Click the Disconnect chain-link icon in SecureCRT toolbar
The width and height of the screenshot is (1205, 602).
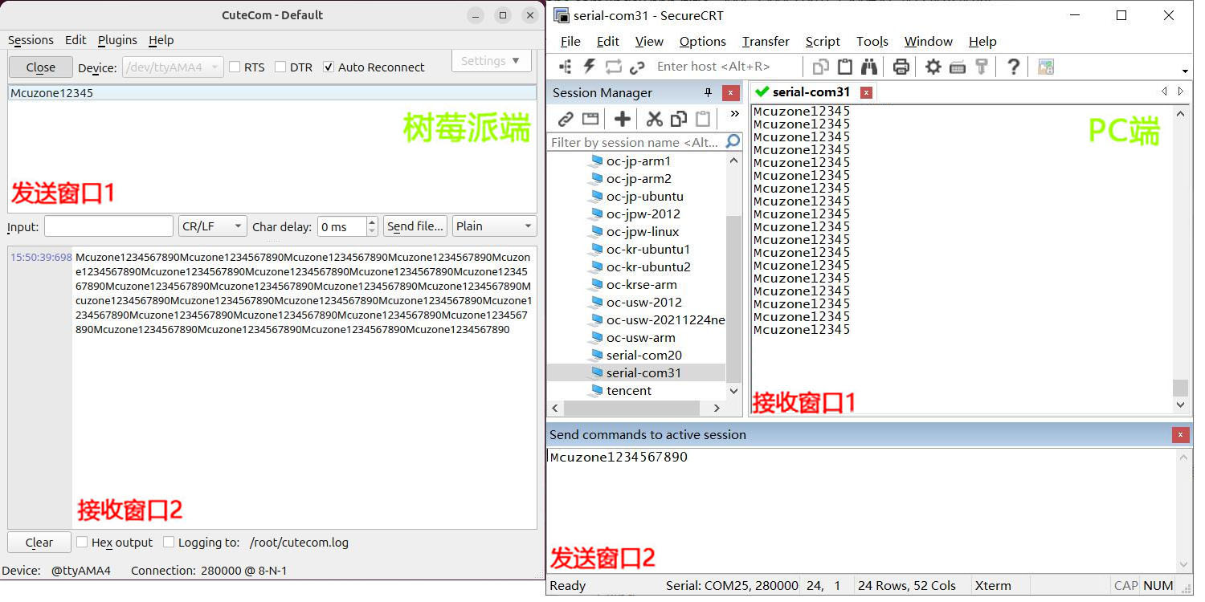coord(637,67)
